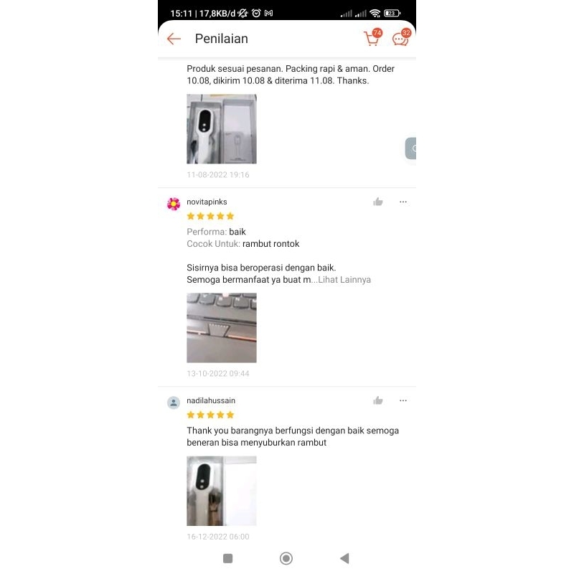
Task: Tap the floating gray side button
Action: tap(410, 149)
